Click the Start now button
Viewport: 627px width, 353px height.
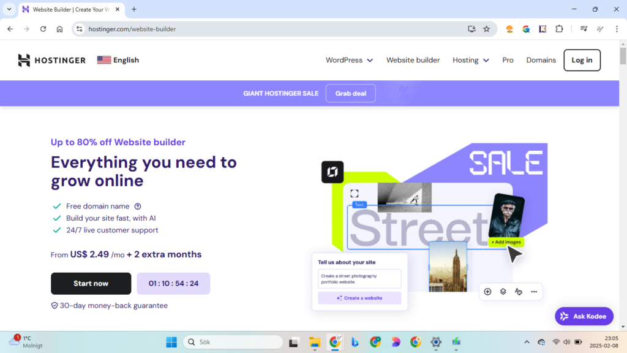point(91,283)
